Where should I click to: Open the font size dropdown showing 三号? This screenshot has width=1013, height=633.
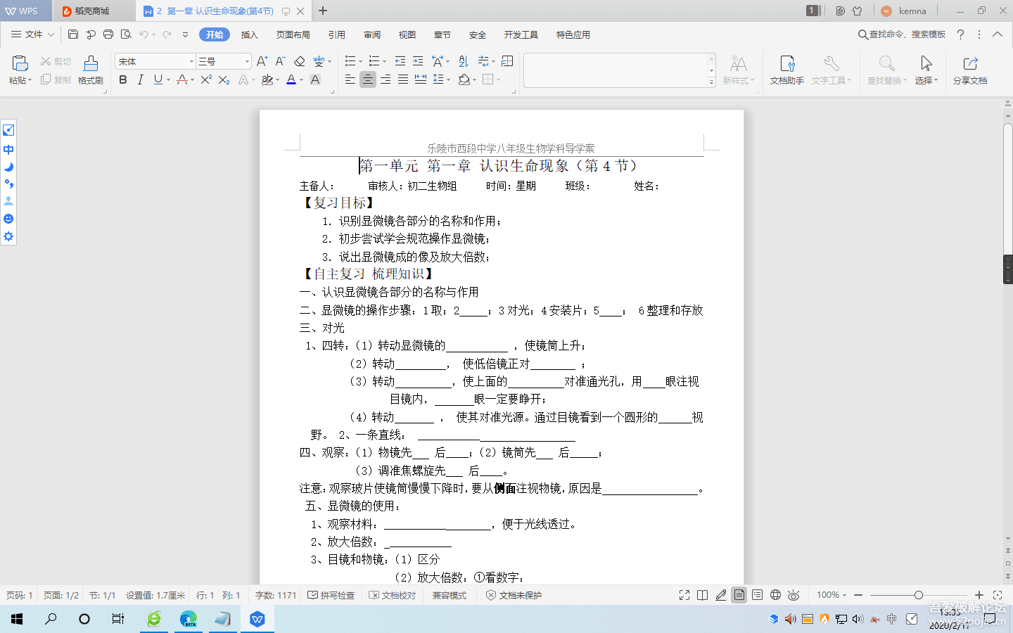(247, 62)
